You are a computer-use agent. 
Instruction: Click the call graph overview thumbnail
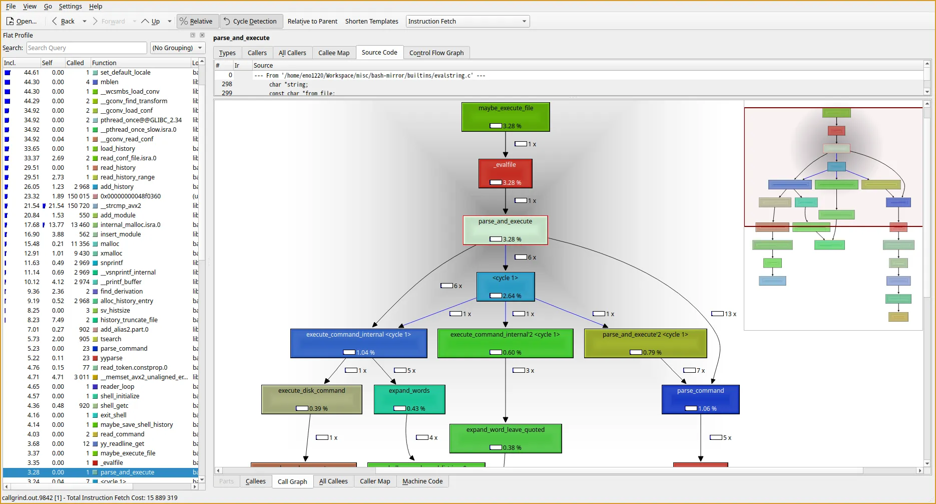click(833, 215)
